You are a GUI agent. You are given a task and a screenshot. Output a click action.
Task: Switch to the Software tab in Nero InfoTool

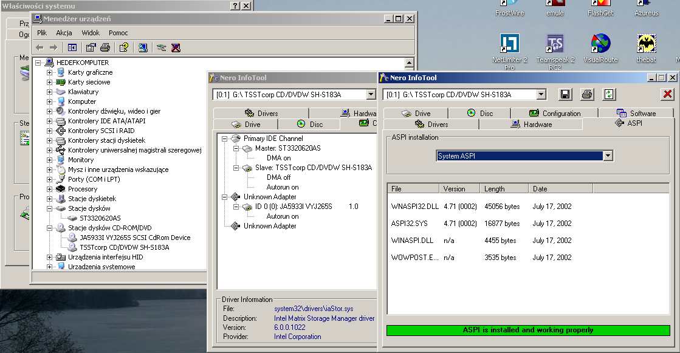click(x=636, y=113)
